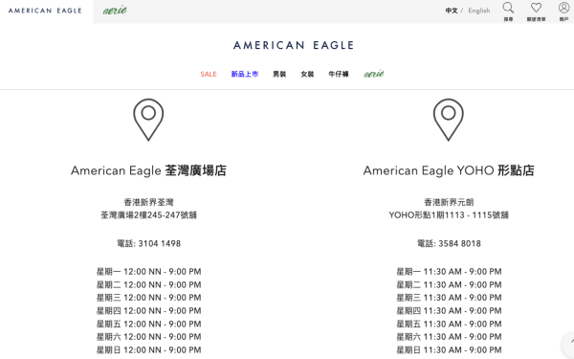Click 星期二 12:00 NN - 9:00 PM

pyautogui.click(x=148, y=284)
